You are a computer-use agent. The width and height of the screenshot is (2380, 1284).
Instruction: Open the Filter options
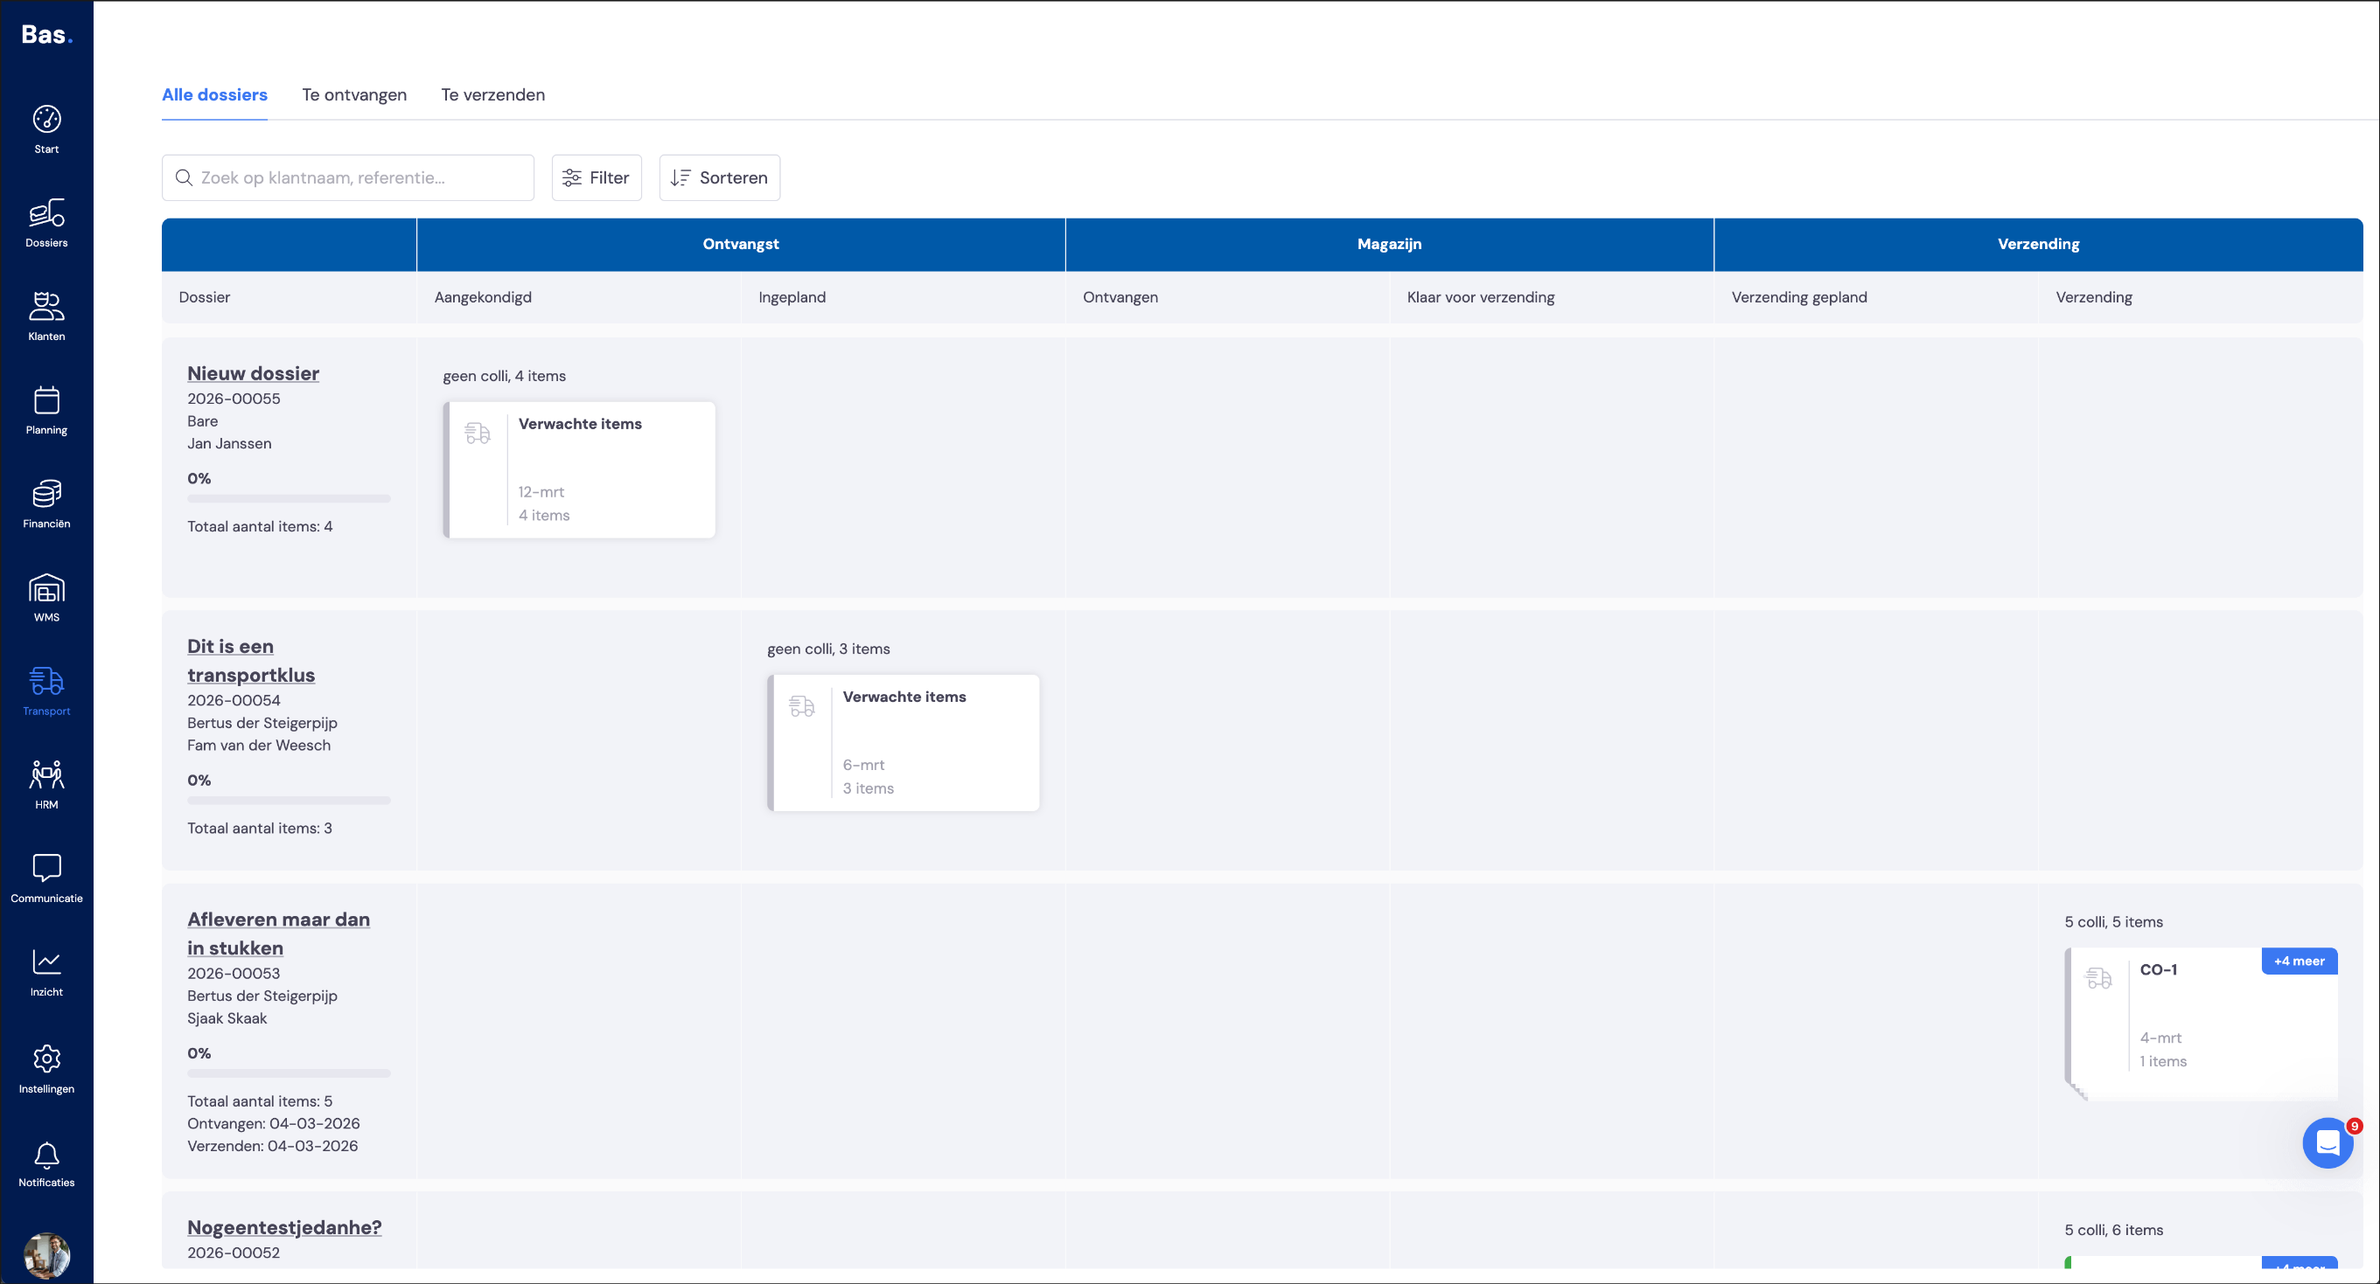(596, 177)
